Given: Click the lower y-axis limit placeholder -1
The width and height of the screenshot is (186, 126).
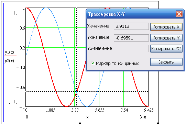Looking at the screenshot, I should coord(13,102).
